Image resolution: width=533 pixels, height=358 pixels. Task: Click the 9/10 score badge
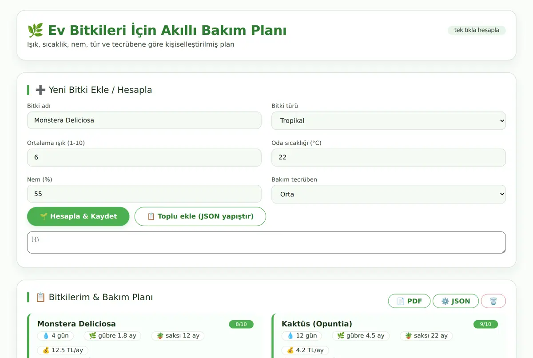click(485, 324)
